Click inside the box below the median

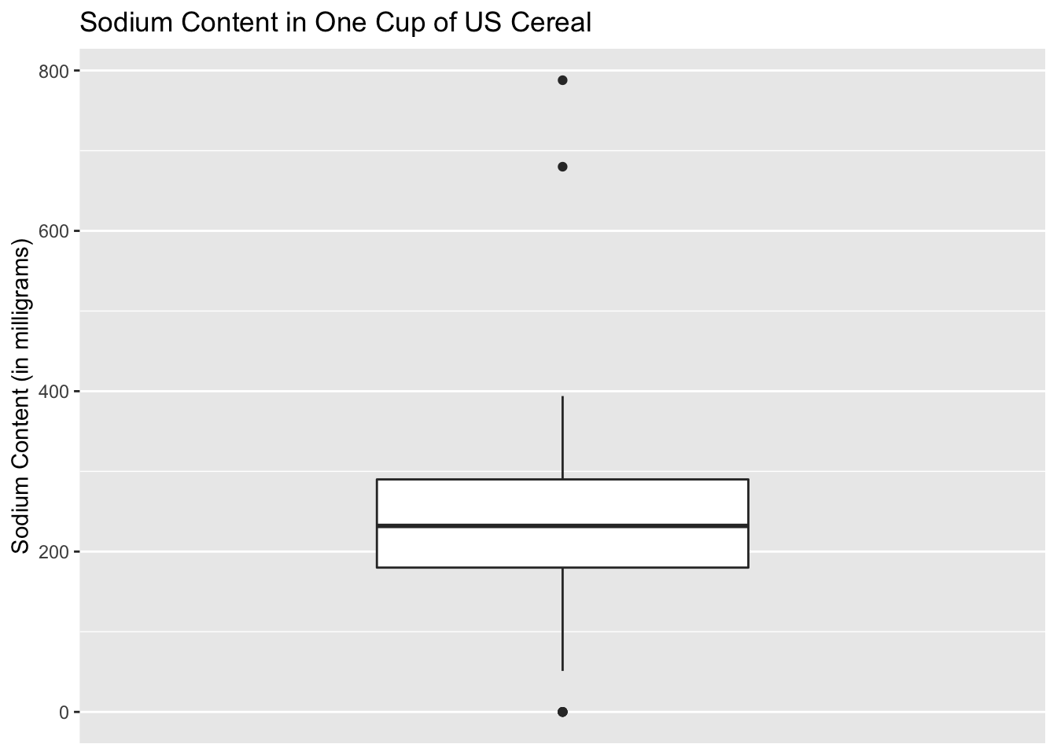point(472,547)
